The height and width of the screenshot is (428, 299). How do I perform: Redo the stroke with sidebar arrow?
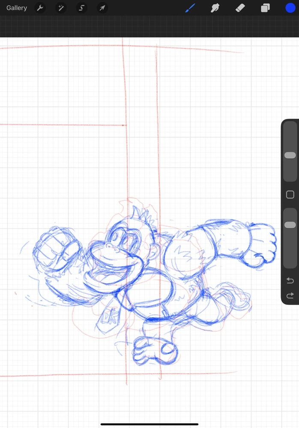pyautogui.click(x=290, y=295)
